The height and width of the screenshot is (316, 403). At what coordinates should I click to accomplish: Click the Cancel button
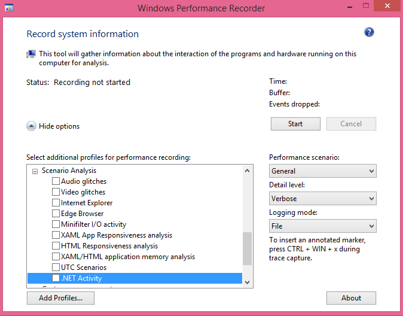point(351,124)
